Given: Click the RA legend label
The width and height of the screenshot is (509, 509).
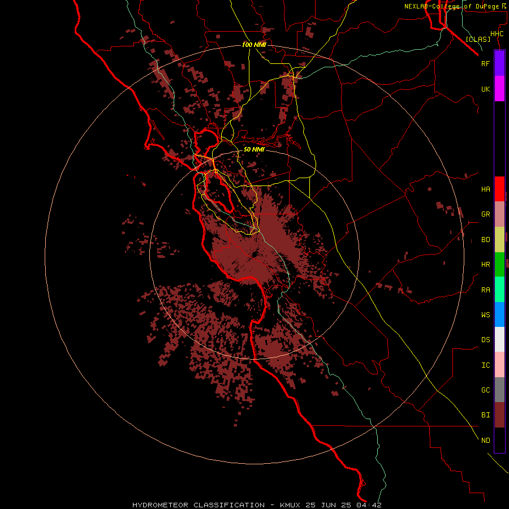Looking at the screenshot, I should (x=485, y=290).
